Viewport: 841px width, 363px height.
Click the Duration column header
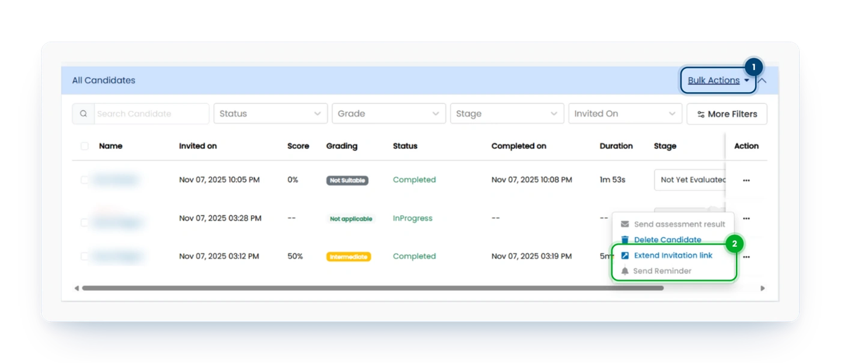[x=616, y=146]
